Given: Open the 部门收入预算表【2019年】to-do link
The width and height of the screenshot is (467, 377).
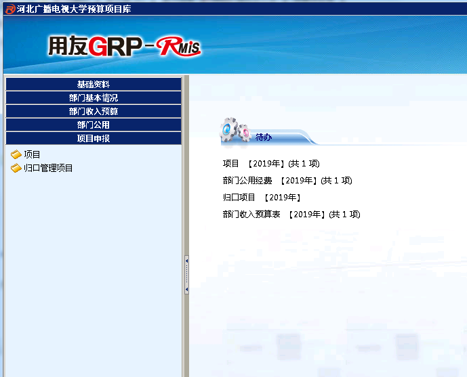Looking at the screenshot, I should [291, 215].
